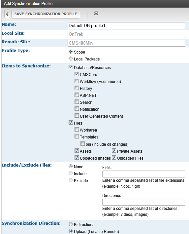This screenshot has width=189, height=234.
Task: Tick the User Generated Content checkbox
Action: pyautogui.click(x=77, y=116)
